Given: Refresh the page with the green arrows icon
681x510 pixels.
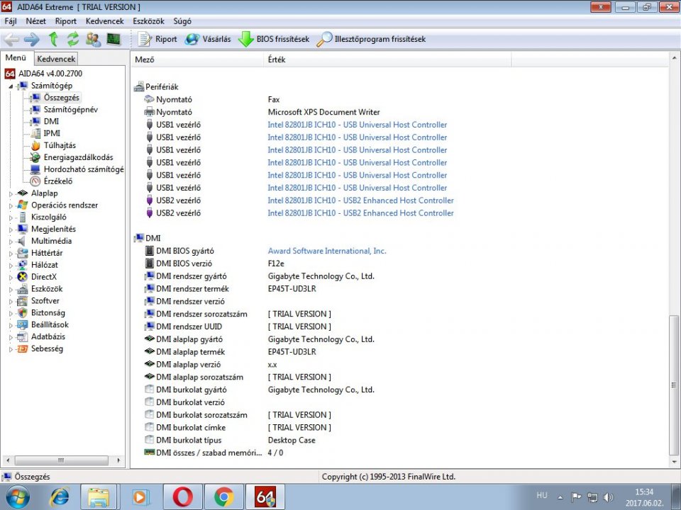Looking at the screenshot, I should tap(72, 40).
